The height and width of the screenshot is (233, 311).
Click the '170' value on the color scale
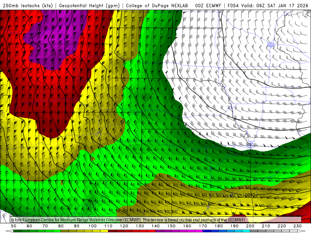point(203,226)
